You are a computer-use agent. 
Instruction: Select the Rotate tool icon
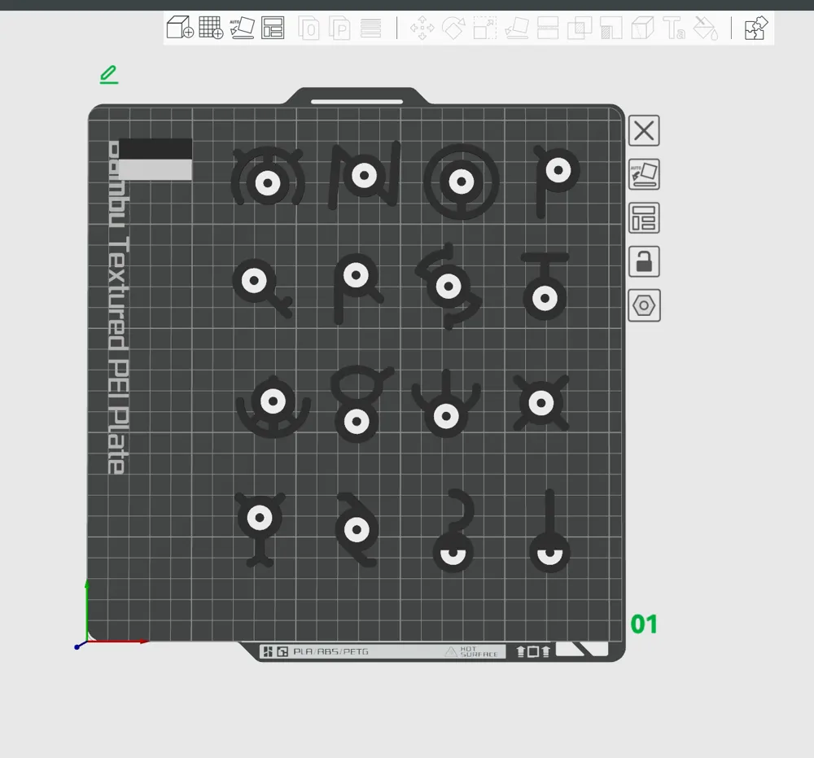(x=453, y=28)
